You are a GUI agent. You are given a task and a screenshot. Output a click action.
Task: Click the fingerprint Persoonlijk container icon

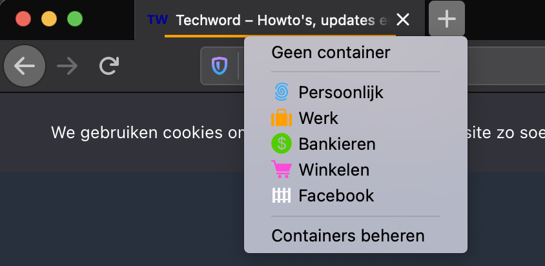[281, 92]
